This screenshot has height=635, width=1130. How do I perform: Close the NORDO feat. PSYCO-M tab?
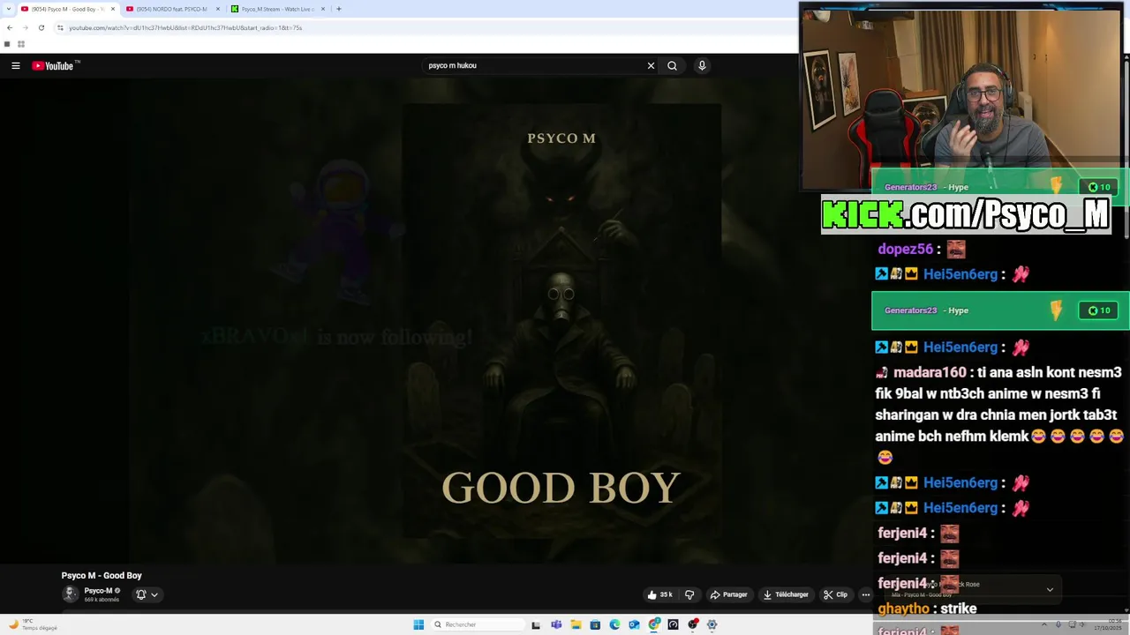[217, 9]
